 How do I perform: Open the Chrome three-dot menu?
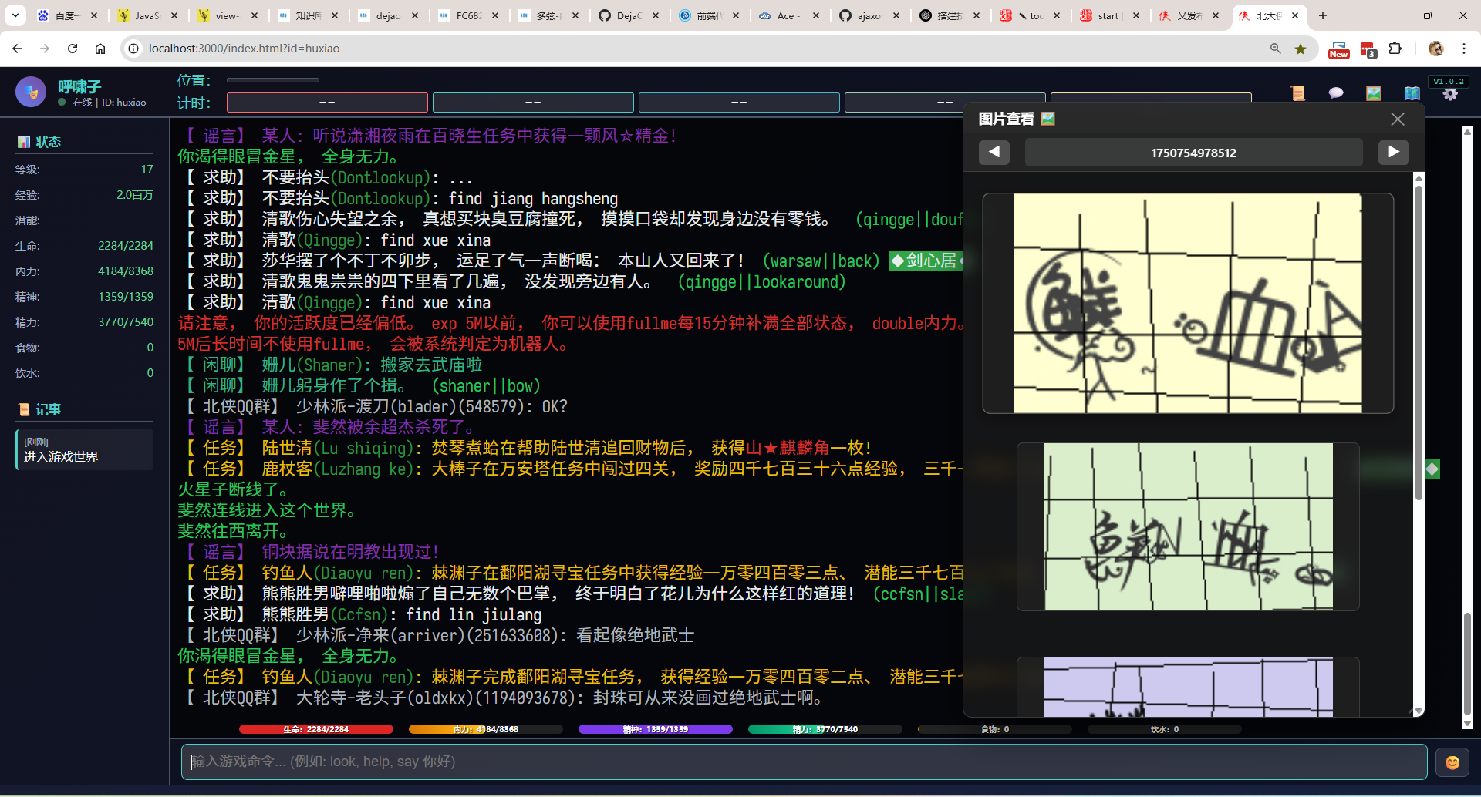pyautogui.click(x=1466, y=48)
